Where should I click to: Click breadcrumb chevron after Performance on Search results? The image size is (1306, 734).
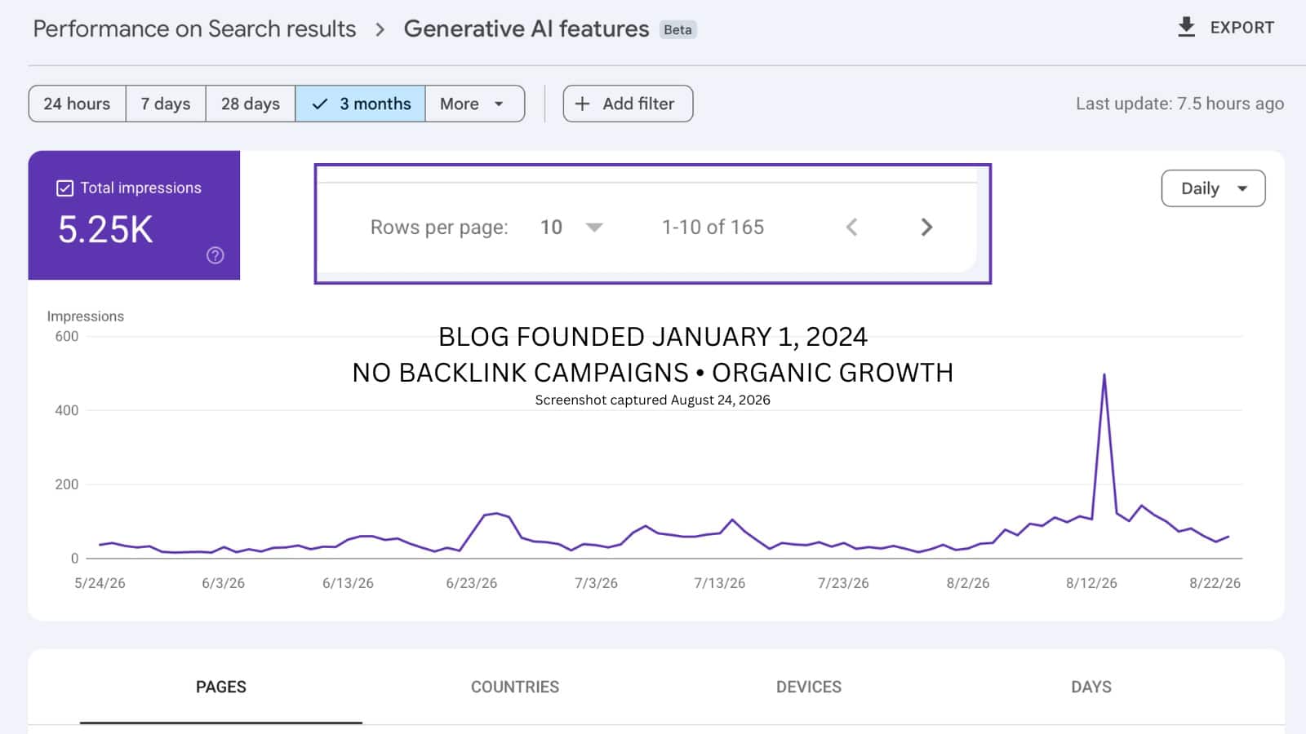point(380,29)
